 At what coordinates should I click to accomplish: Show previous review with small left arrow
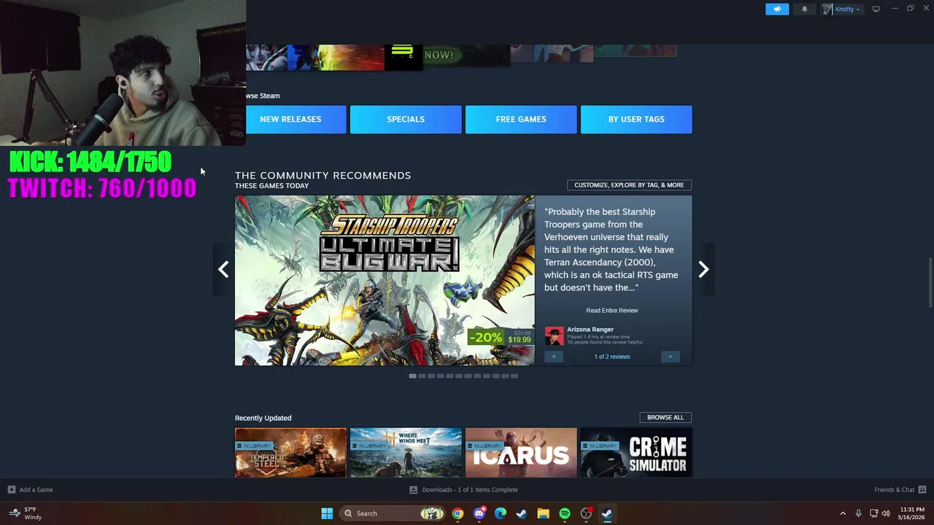pyautogui.click(x=554, y=357)
